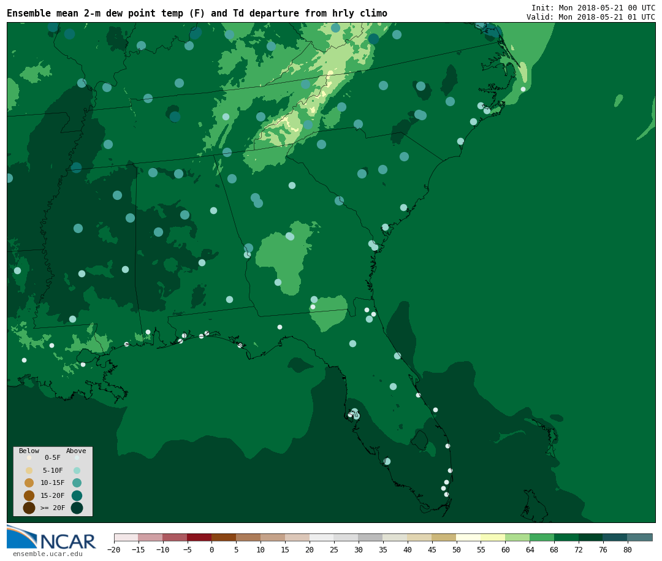The height and width of the screenshot is (561, 662).
Task: Click the 'Below' legend heading
Action: (x=29, y=451)
